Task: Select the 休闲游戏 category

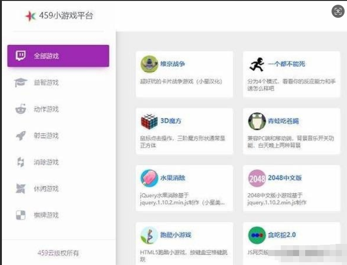Action: [46, 189]
